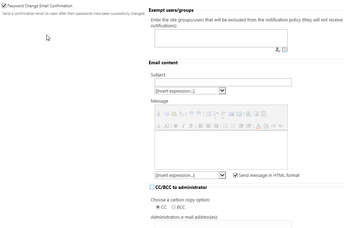Click the Italic formatting icon
The image size is (344, 228).
(x=183, y=126)
